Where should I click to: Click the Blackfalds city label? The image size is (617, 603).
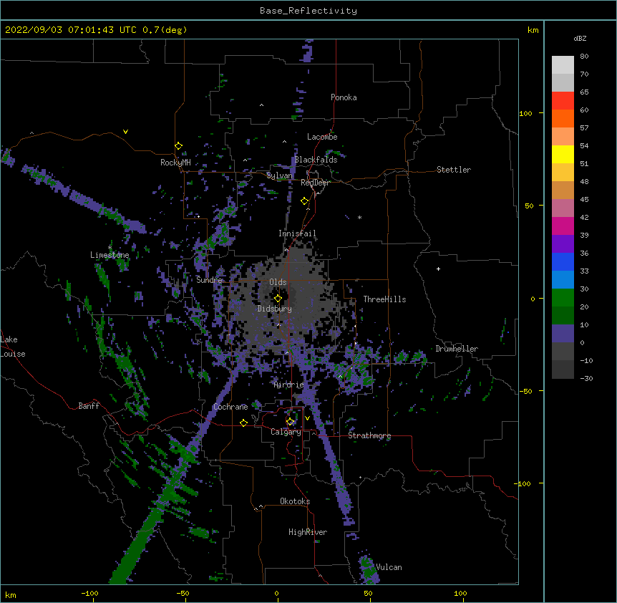point(316,160)
